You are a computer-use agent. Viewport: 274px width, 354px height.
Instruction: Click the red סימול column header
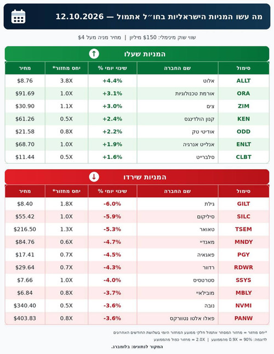(x=243, y=191)
